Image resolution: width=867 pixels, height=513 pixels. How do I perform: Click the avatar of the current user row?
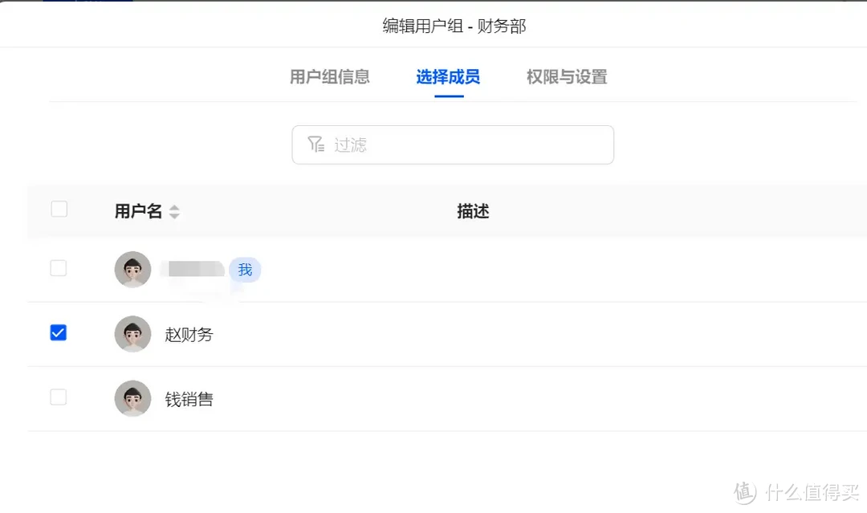pos(132,269)
